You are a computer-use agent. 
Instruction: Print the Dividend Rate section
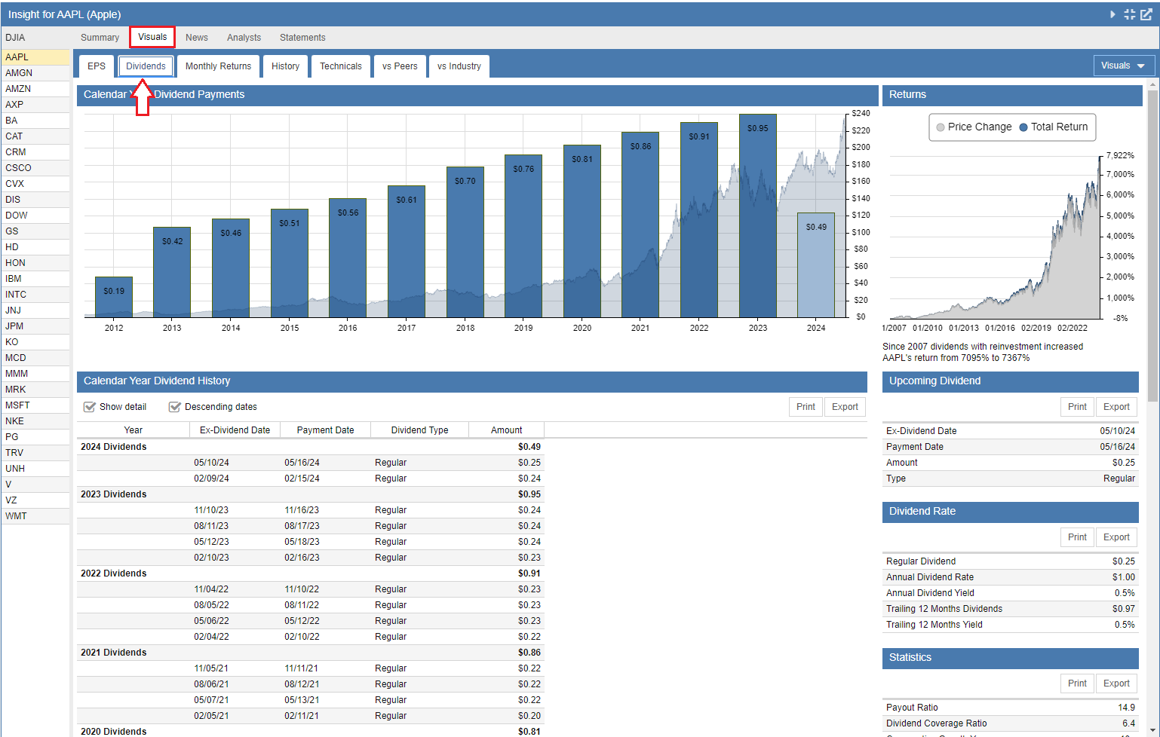coord(1078,537)
